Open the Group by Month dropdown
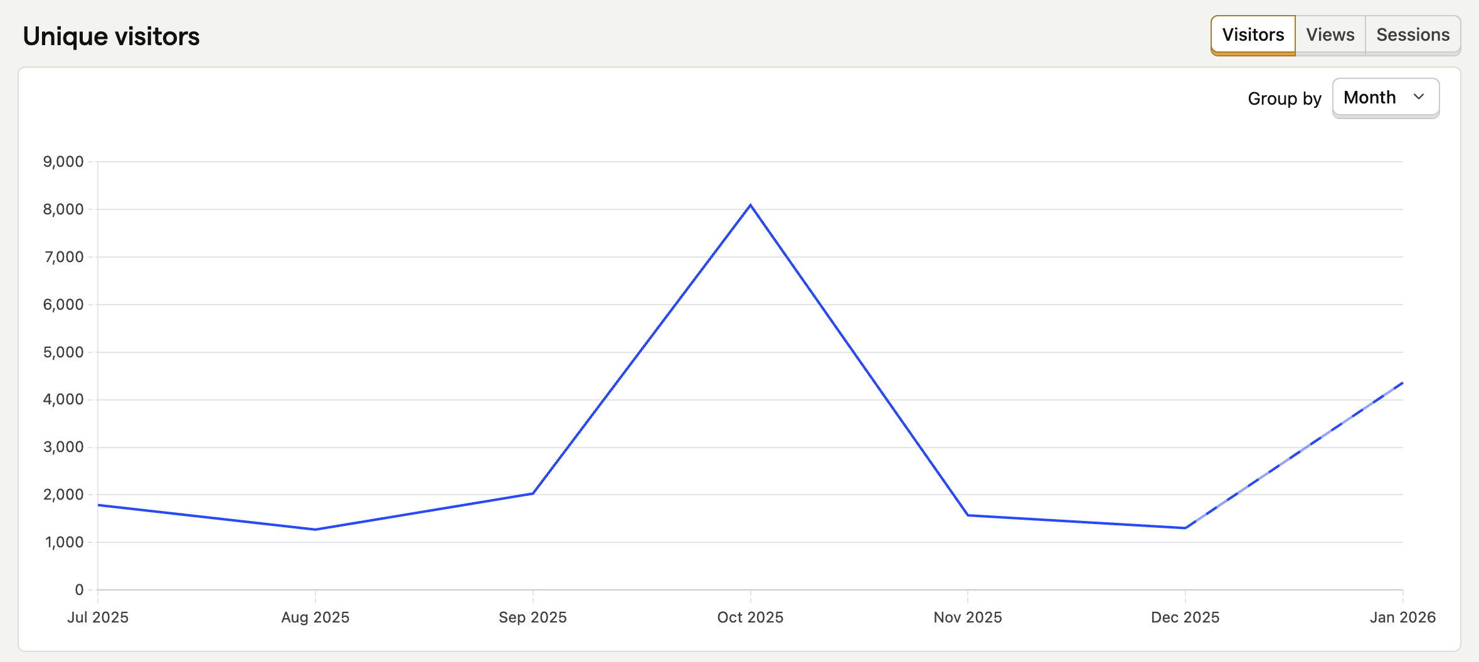Viewport: 1479px width, 662px height. [1385, 98]
